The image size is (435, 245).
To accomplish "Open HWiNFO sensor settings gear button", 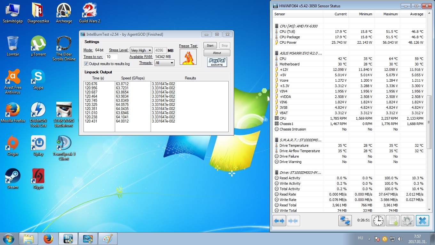I will point(407,220).
